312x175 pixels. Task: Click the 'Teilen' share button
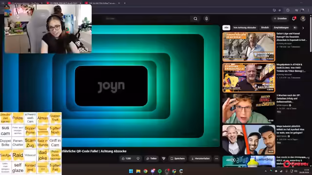click(152, 158)
